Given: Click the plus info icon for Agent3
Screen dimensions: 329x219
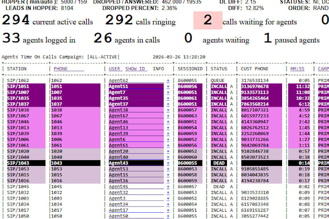Looking at the screenshot, I should tap(168, 198).
